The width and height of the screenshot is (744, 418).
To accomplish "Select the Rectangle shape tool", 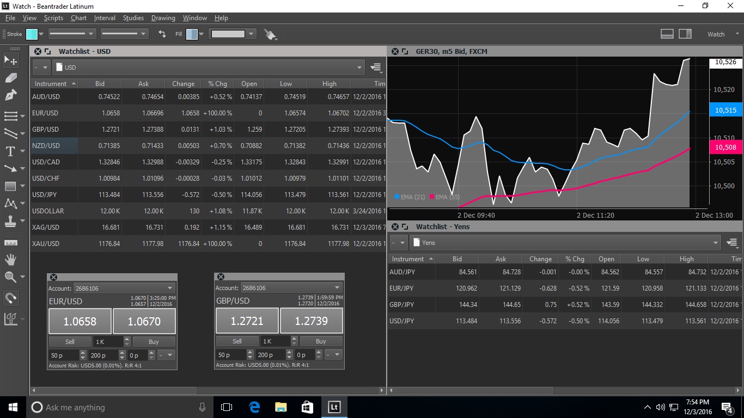I will [11, 186].
